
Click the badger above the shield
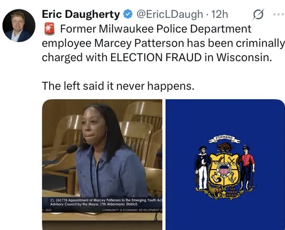pyautogui.click(x=225, y=147)
